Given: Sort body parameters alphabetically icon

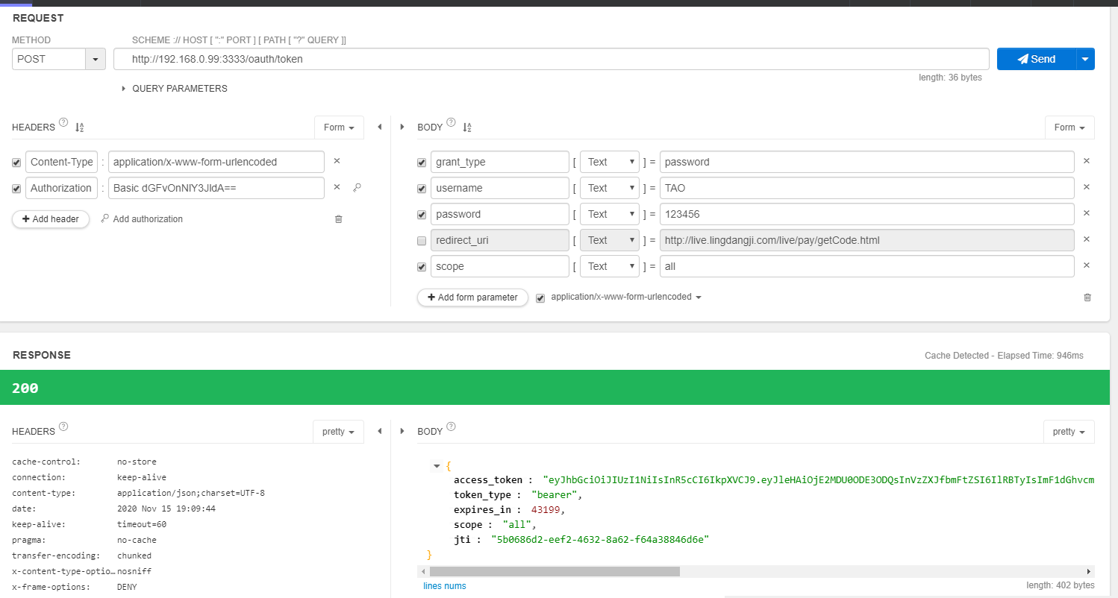Looking at the screenshot, I should tap(467, 128).
